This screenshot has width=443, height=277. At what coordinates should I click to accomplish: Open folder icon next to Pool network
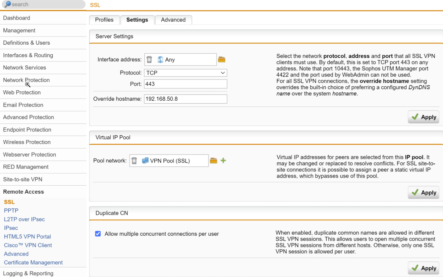pyautogui.click(x=213, y=161)
